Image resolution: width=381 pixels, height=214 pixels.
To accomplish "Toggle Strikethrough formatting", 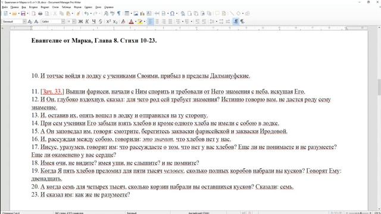I will click(101, 21).
